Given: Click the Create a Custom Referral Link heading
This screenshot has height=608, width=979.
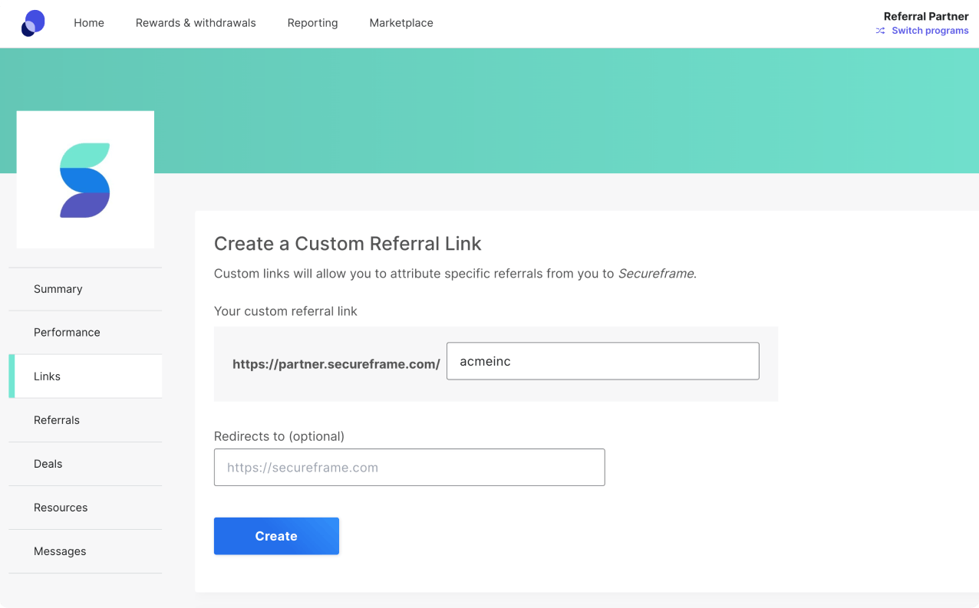Looking at the screenshot, I should point(348,244).
